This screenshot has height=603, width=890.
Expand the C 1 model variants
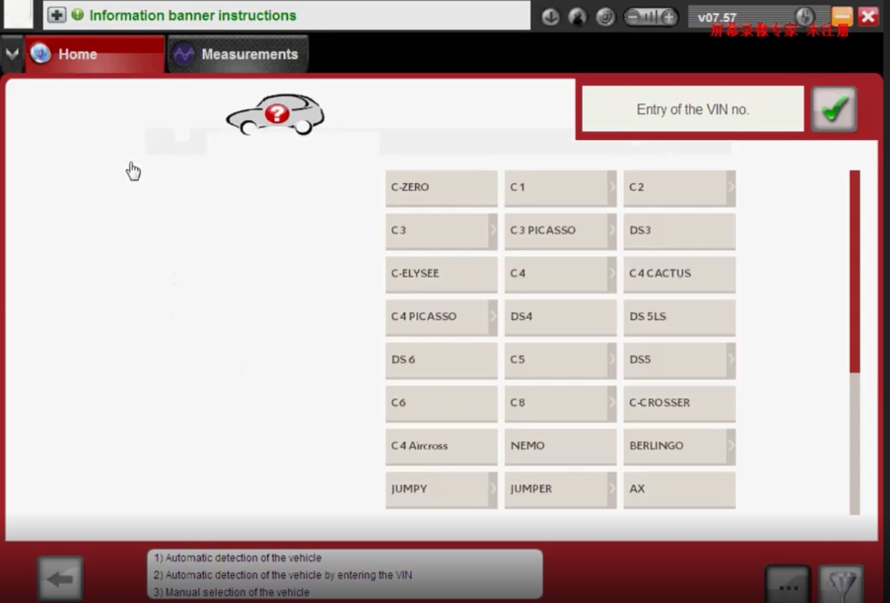click(x=612, y=188)
